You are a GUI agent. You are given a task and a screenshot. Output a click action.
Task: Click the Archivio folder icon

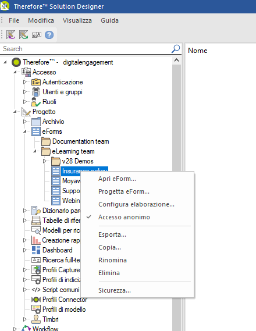[36, 122]
